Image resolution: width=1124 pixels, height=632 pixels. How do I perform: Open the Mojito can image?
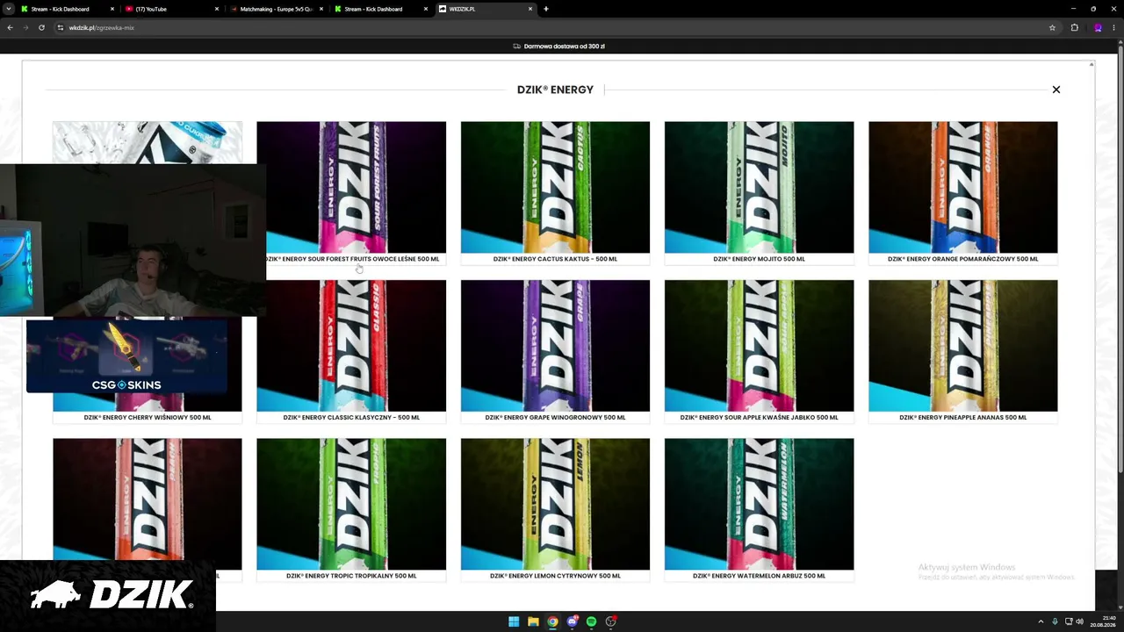759,187
